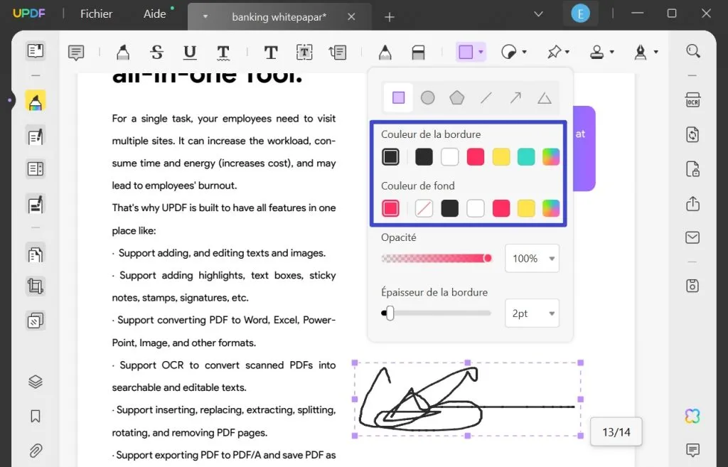Choose the Triangle shape option
This screenshot has width=728, height=467.
point(544,98)
